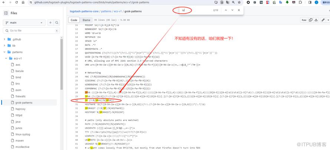Copy raw file contents icon
Image resolution: width=330 pixels, height=150 pixels.
pyautogui.click(x=310, y=20)
